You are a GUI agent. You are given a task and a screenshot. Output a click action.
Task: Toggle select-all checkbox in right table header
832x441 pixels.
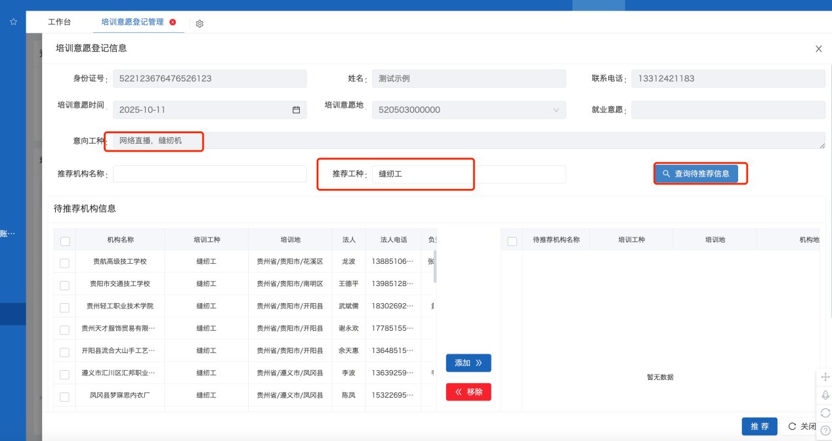coord(512,241)
